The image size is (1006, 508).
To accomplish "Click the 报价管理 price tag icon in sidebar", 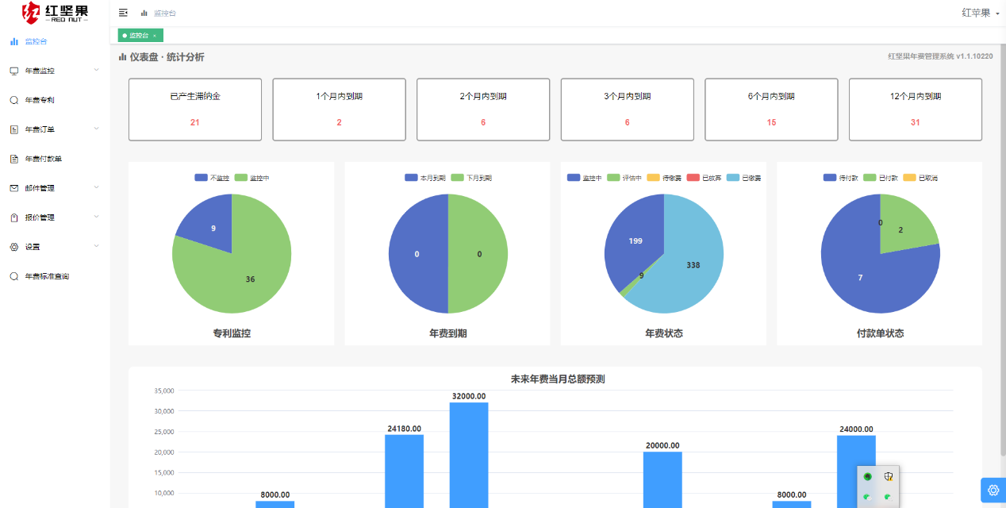I will point(14,217).
